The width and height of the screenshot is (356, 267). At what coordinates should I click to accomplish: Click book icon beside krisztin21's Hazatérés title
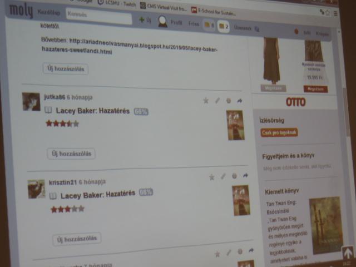(x=53, y=196)
